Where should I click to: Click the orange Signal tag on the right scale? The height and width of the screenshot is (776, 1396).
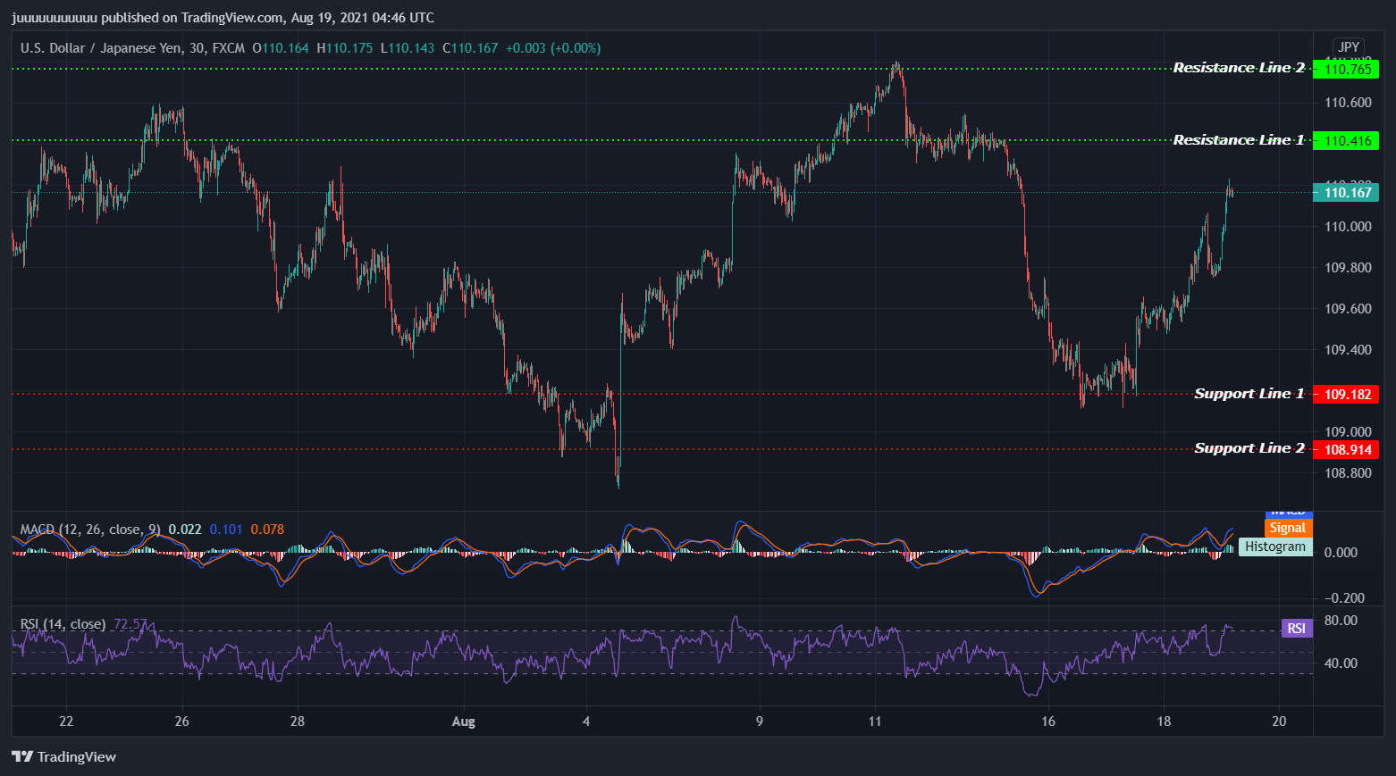(x=1288, y=528)
